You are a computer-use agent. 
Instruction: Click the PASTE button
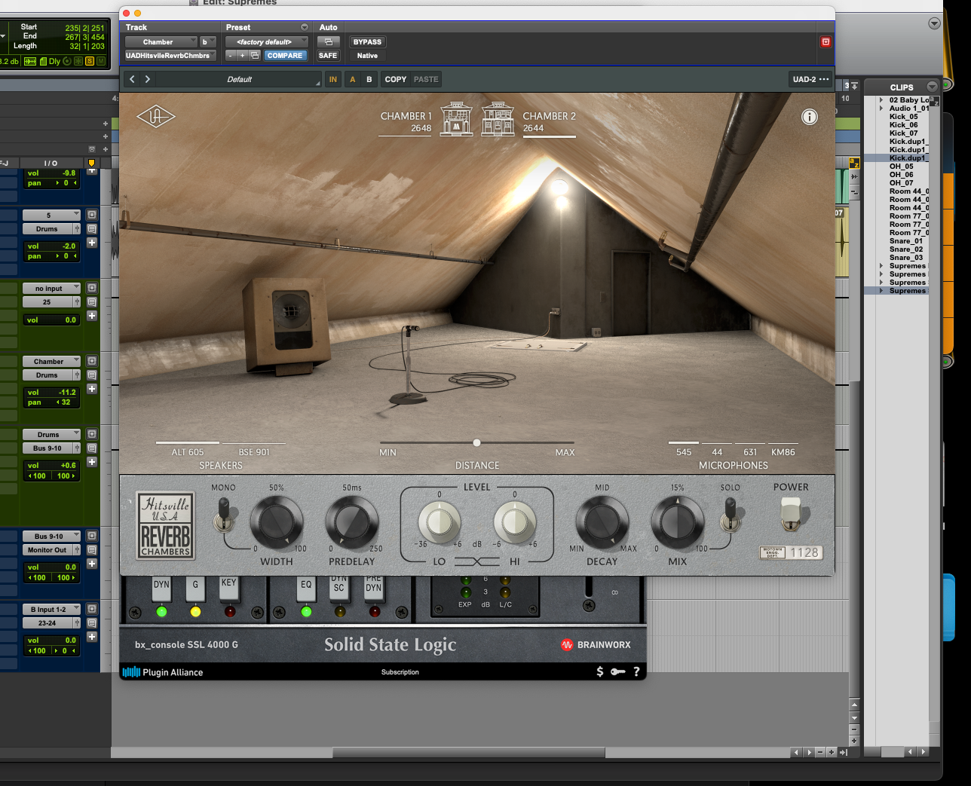tap(426, 79)
